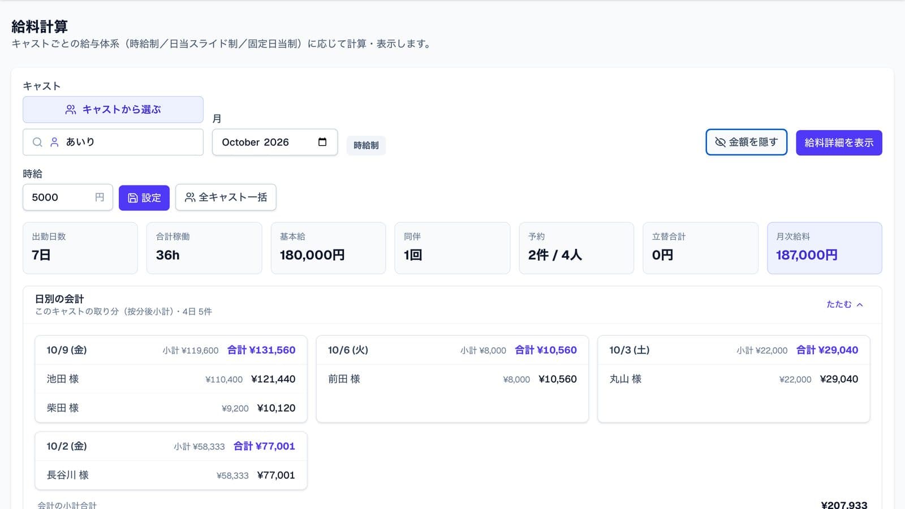Image resolution: width=905 pixels, height=509 pixels.
Task: Click the 丸山 様 row
Action: pos(734,379)
